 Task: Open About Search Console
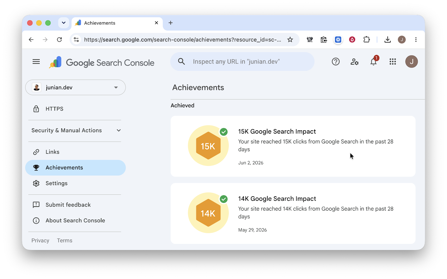point(75,221)
